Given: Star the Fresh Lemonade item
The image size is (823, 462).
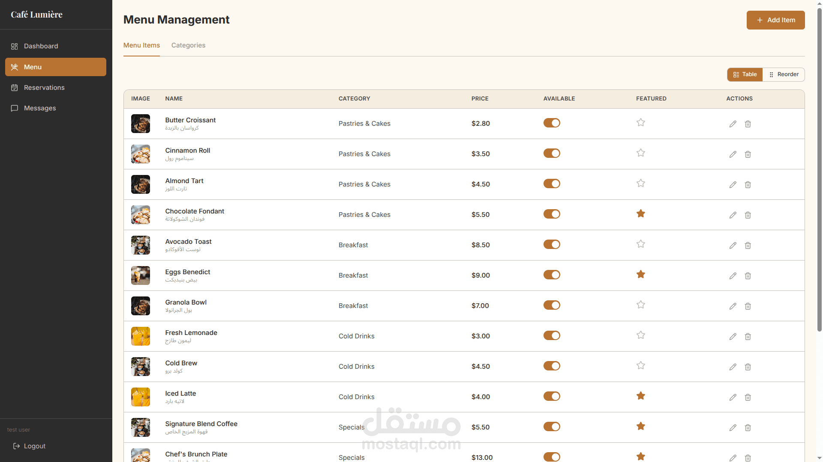Looking at the screenshot, I should pos(640,335).
